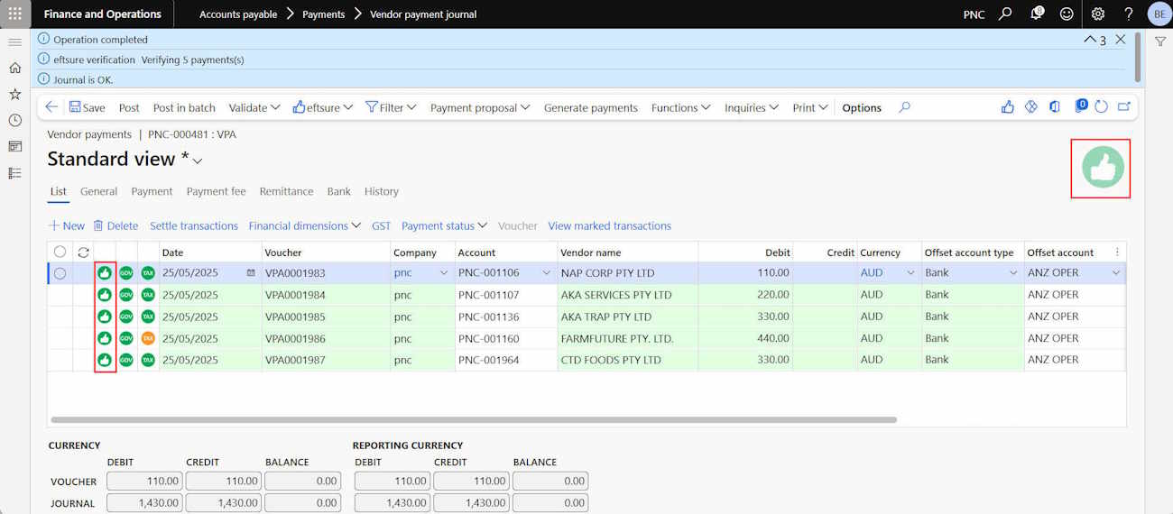
Task: Click the Post button
Action: [129, 107]
